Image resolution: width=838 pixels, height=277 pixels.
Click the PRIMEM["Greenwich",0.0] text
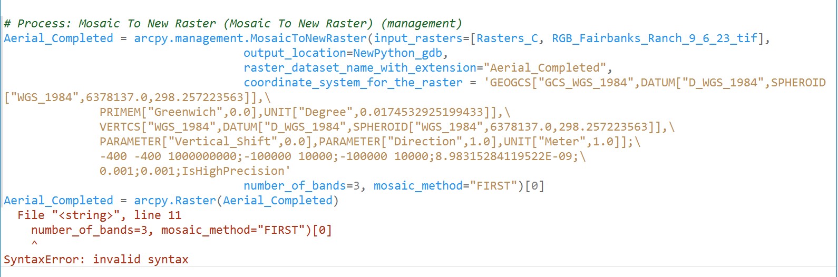pyautogui.click(x=180, y=112)
